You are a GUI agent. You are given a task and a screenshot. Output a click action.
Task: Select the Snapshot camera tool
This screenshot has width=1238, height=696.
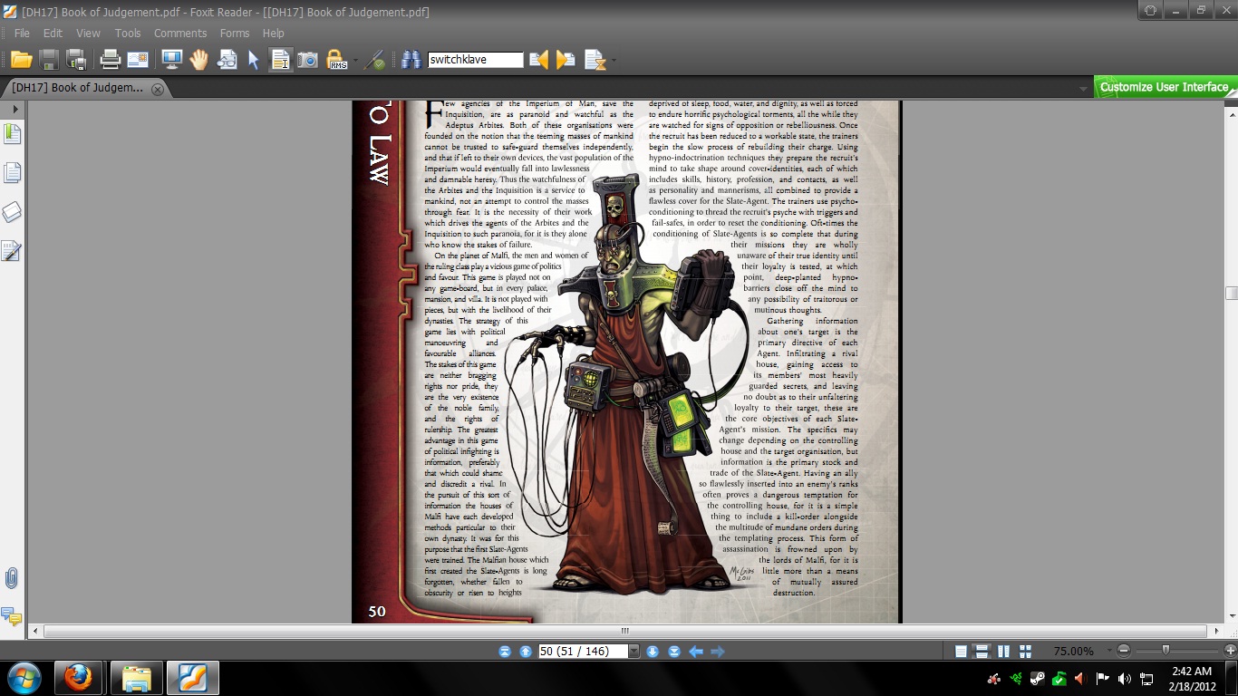(308, 60)
